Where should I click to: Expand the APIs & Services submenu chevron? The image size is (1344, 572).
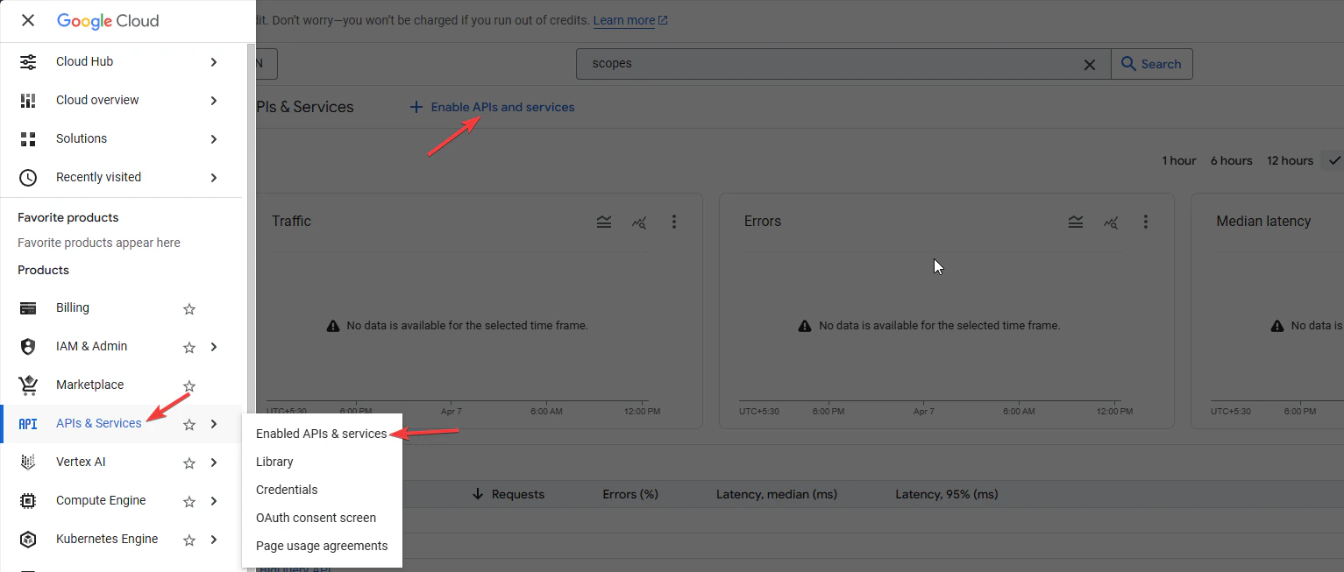tap(214, 424)
